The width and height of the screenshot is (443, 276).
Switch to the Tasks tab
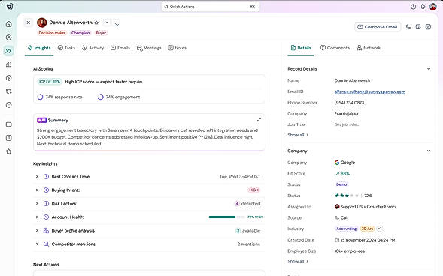[66, 48]
